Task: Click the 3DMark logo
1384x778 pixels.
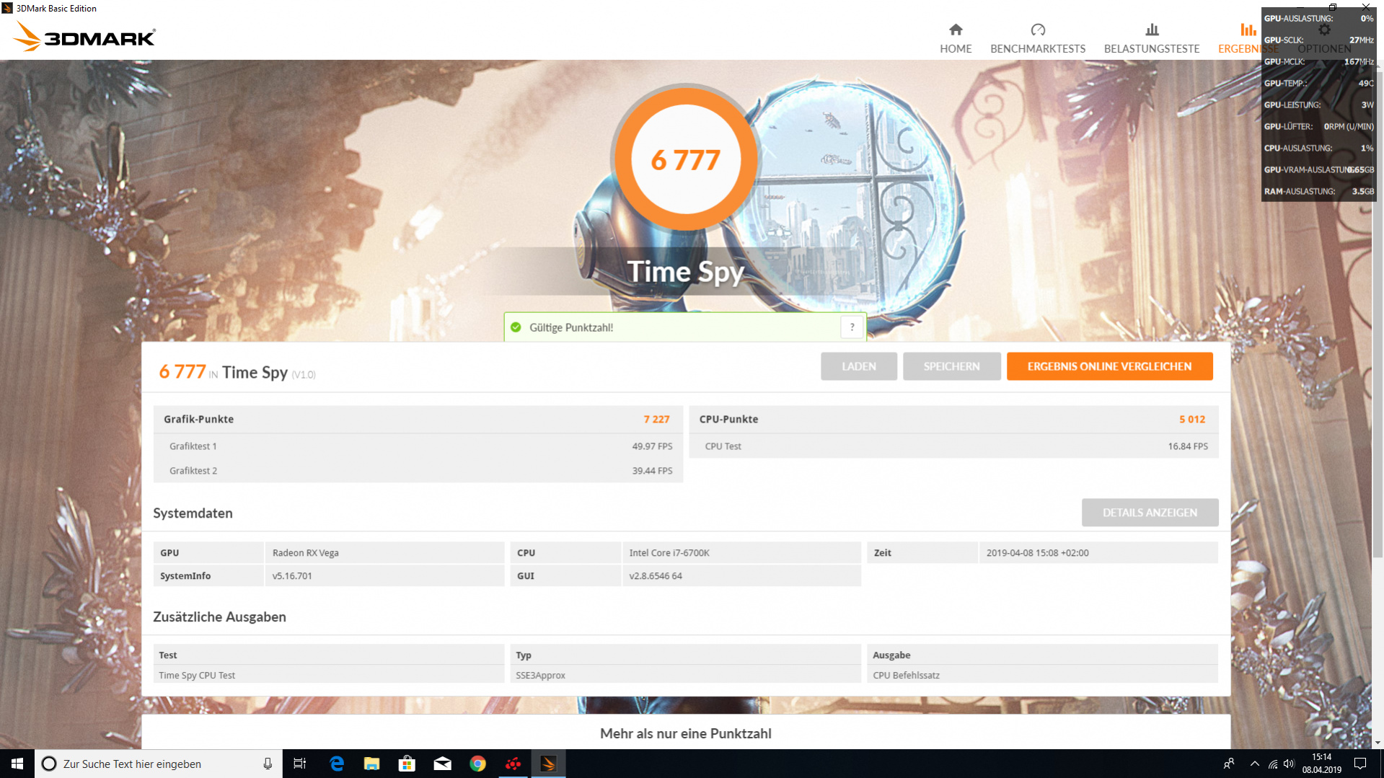Action: pyautogui.click(x=85, y=36)
